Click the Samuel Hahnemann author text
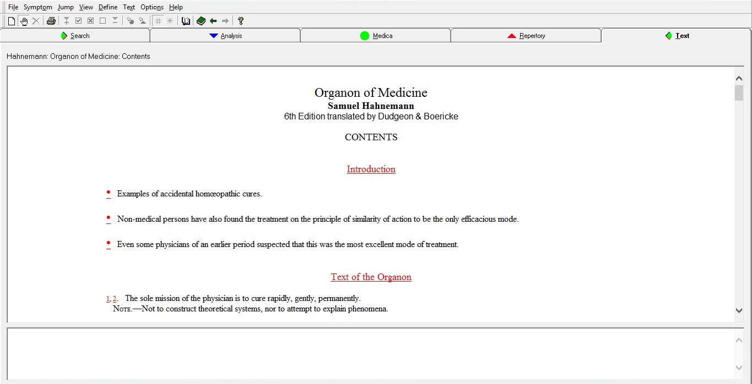 coord(371,106)
